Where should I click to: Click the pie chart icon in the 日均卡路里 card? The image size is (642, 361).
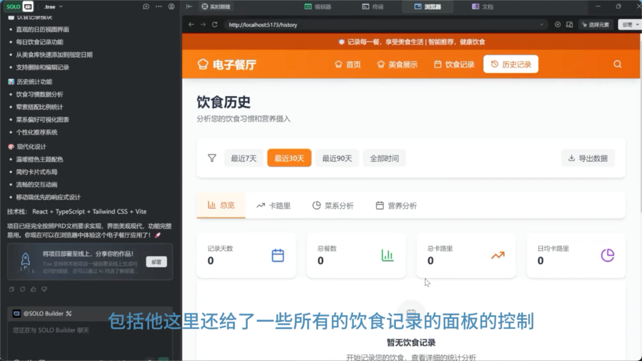[x=608, y=255]
